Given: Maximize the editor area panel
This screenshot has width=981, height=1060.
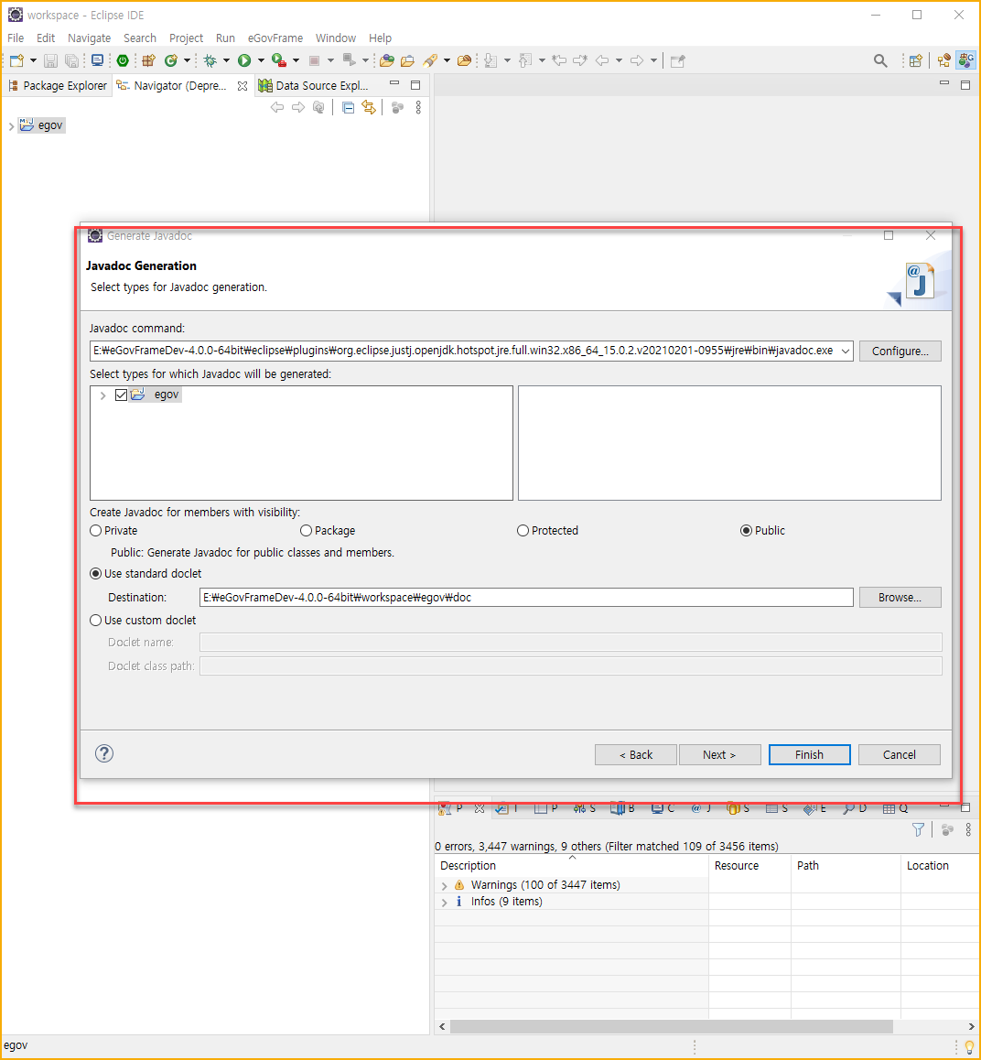Looking at the screenshot, I should pos(965,84).
